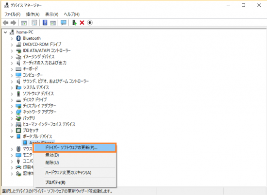This screenshot has height=195, width=267.
Task: Click the Back arrow toolbar icon
Action: [x=6, y=23]
